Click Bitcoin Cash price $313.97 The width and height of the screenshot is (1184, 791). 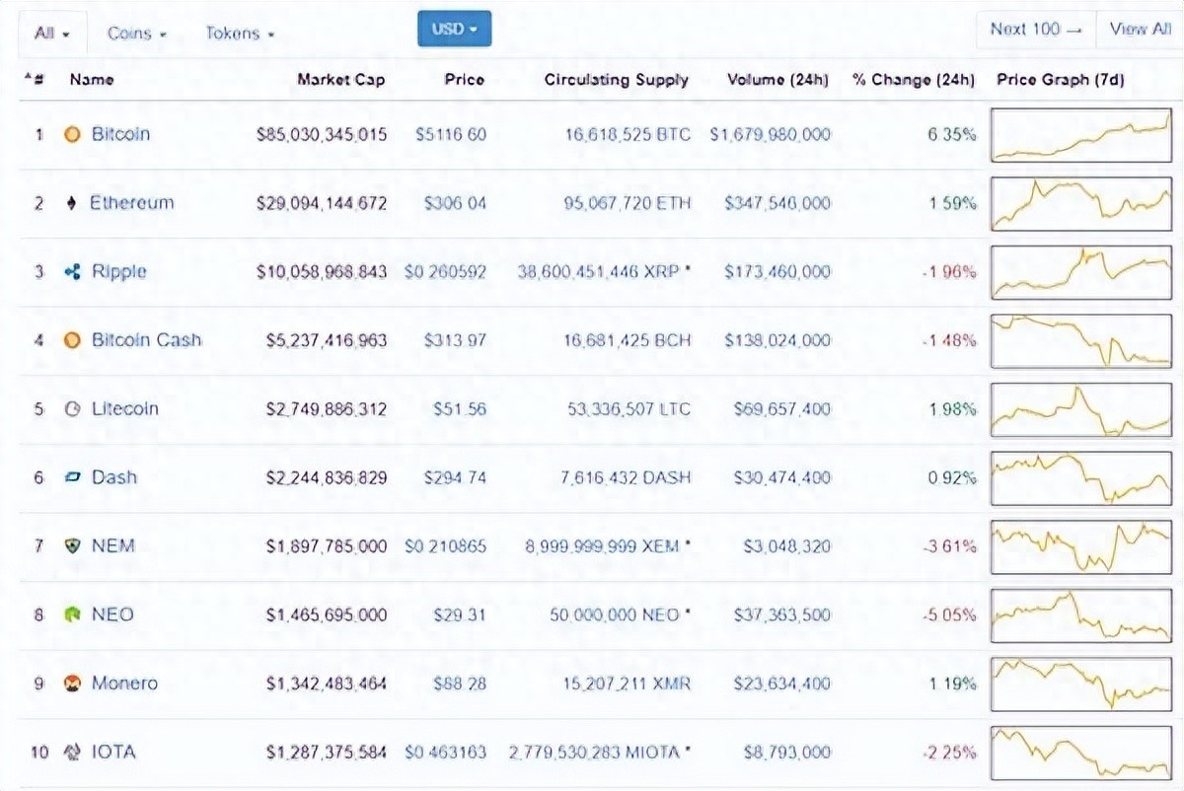point(455,340)
